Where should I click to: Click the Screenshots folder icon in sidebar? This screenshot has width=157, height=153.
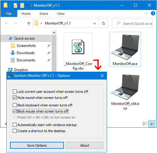13,46
